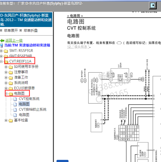Expand the 如何使用本手册 node
The image size is (161, 162).
[x=6, y=67]
